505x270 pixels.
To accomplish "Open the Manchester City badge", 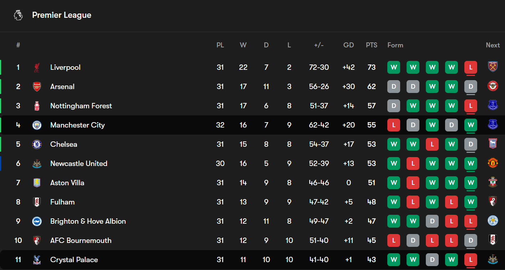I will (37, 125).
